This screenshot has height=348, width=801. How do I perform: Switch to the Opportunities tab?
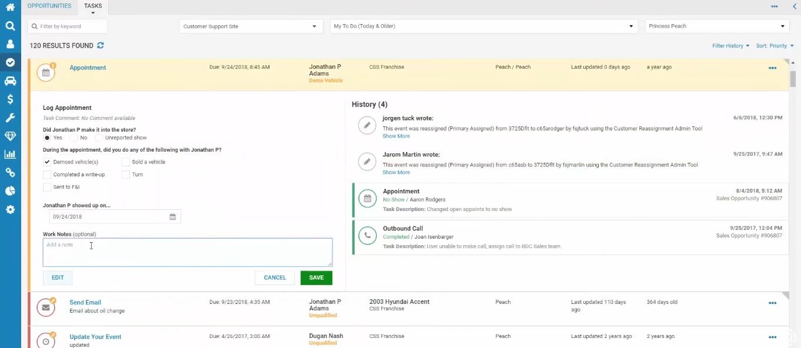tap(49, 6)
